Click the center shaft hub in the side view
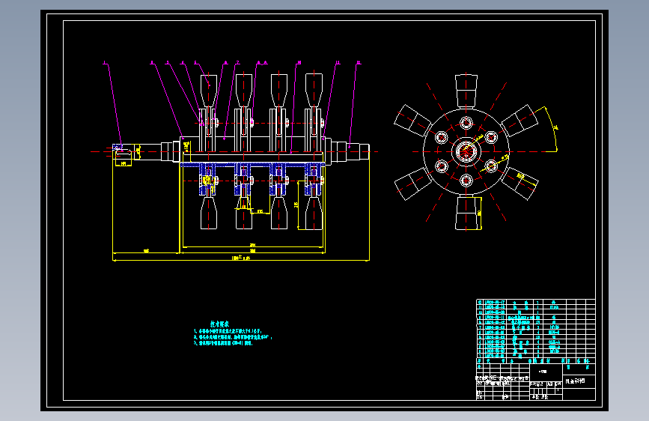The image size is (649, 421). click(x=466, y=151)
